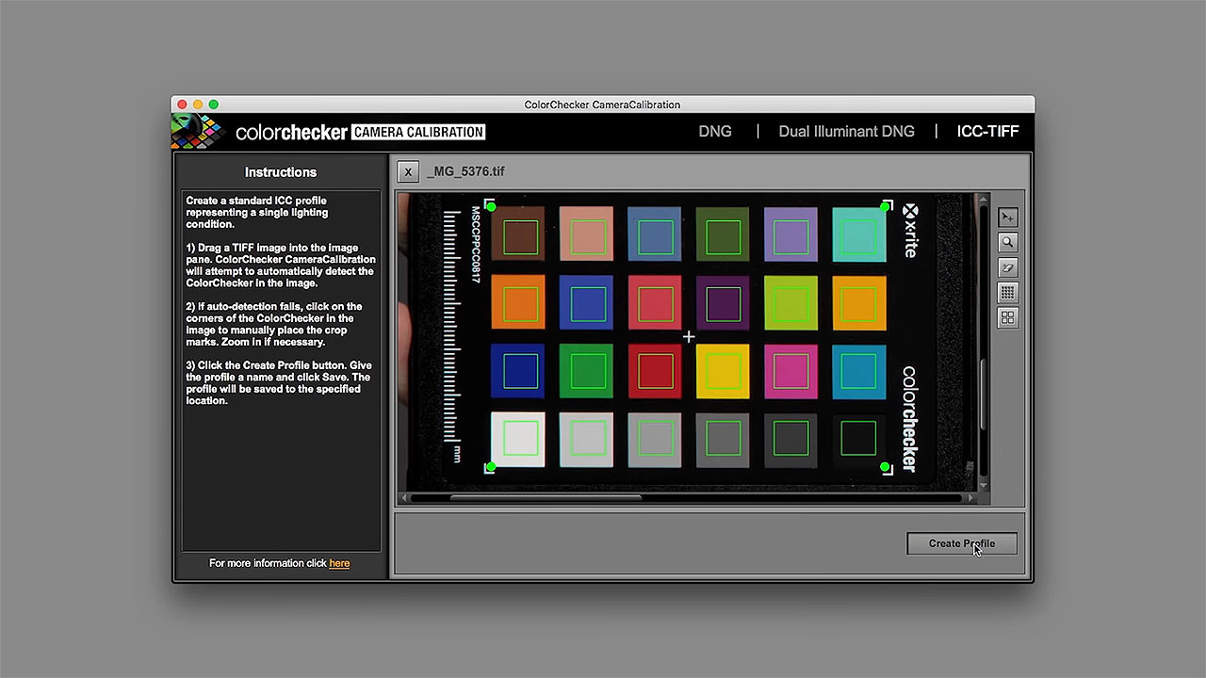The image size is (1206, 678).
Task: Click the yellow color patch
Action: [723, 371]
